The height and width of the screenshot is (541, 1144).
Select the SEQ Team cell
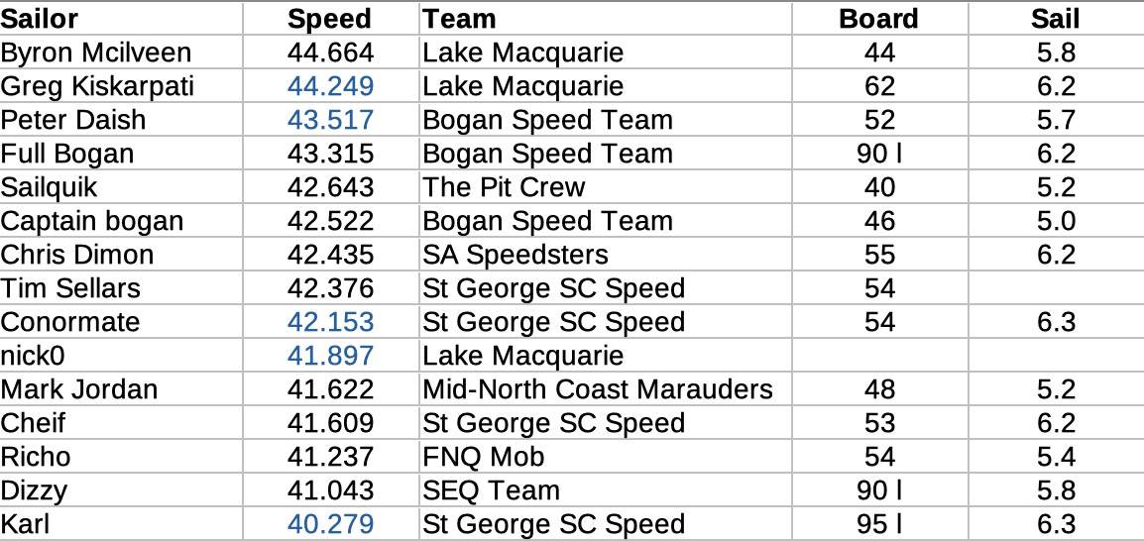pos(492,490)
